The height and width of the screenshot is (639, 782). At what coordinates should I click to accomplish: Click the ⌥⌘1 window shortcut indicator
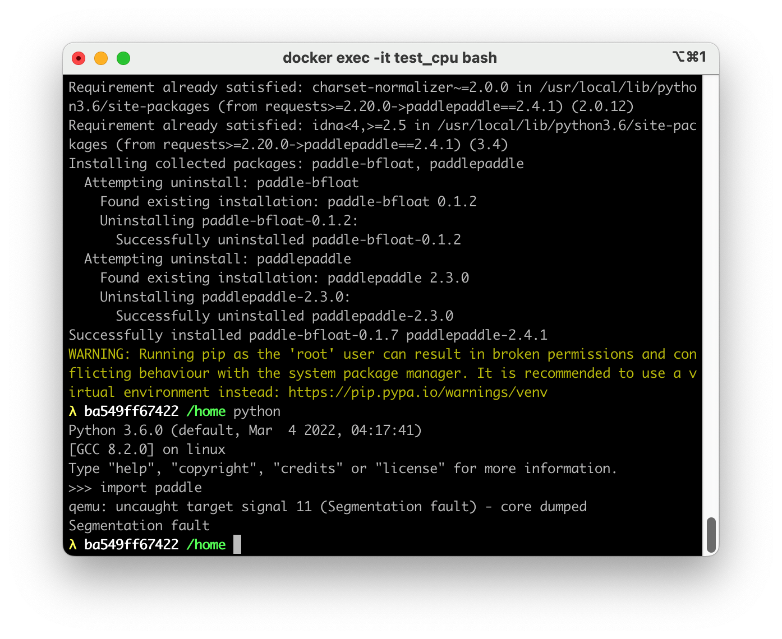(689, 57)
